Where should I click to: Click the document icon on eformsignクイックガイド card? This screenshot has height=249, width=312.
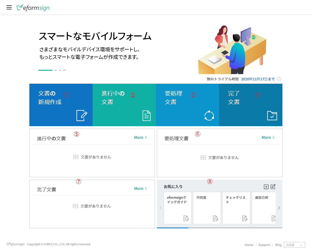[186, 218]
